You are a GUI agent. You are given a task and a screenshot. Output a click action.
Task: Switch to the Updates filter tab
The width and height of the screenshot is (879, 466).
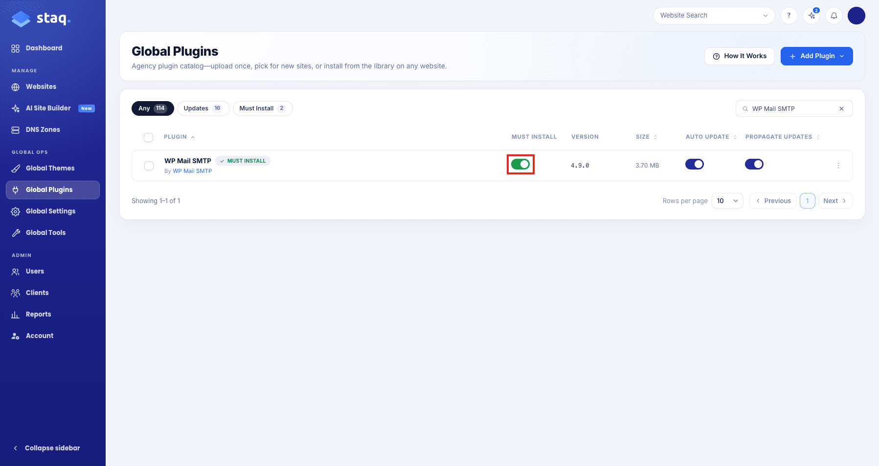click(x=203, y=108)
